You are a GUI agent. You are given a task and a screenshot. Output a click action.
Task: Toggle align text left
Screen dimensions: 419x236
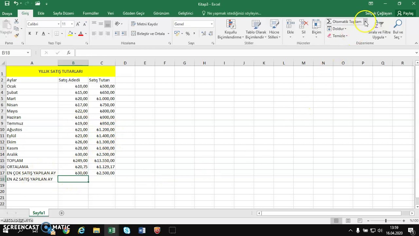94,33
